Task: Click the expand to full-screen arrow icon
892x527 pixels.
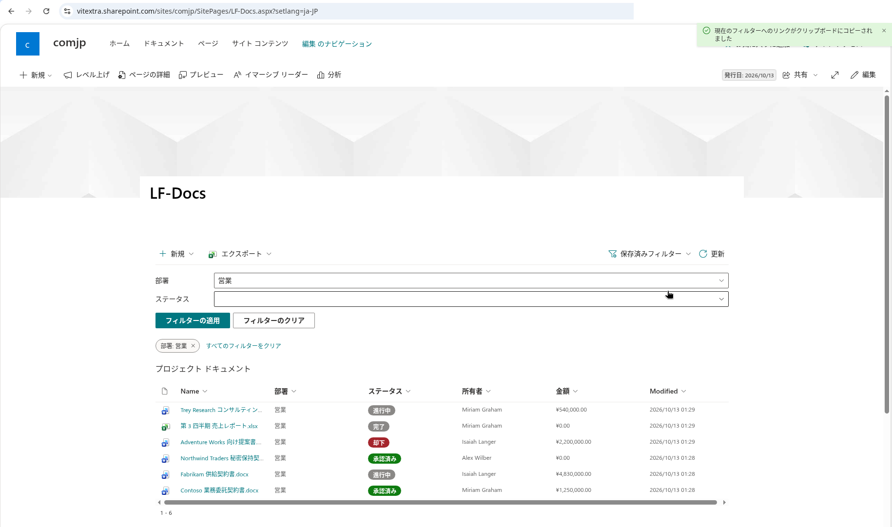Action: pos(835,75)
